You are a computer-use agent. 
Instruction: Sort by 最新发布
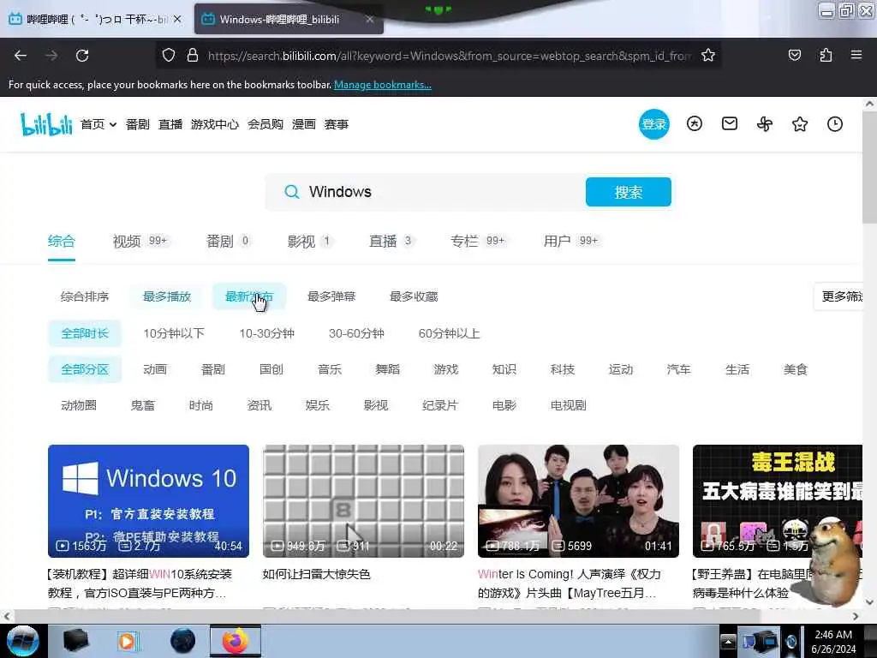[249, 296]
